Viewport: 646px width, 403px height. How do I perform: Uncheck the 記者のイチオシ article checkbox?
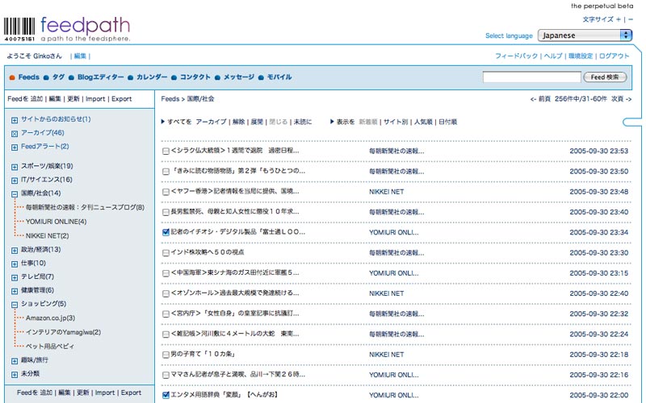click(x=166, y=232)
